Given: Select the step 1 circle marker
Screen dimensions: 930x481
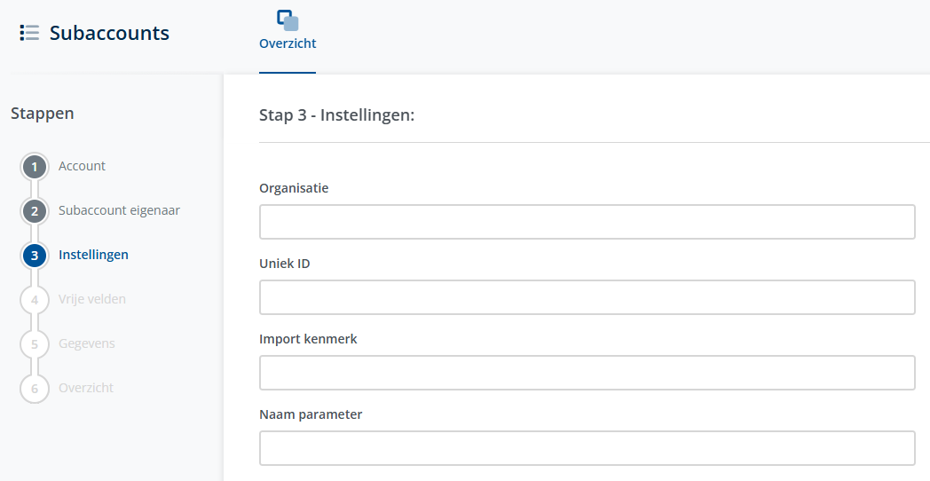Looking at the screenshot, I should point(34,167).
